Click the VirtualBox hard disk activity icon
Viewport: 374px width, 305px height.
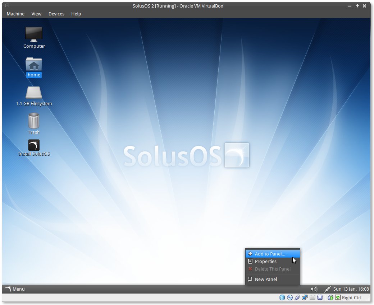point(282,297)
